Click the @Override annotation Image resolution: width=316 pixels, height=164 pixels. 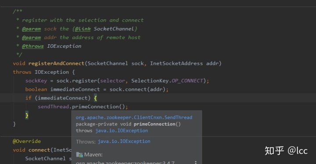(27, 141)
